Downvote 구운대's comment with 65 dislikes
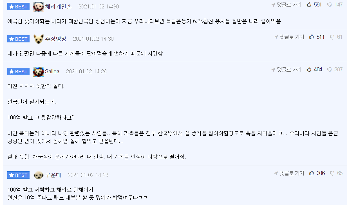Screen dimensions: 347x205 coord(332,173)
